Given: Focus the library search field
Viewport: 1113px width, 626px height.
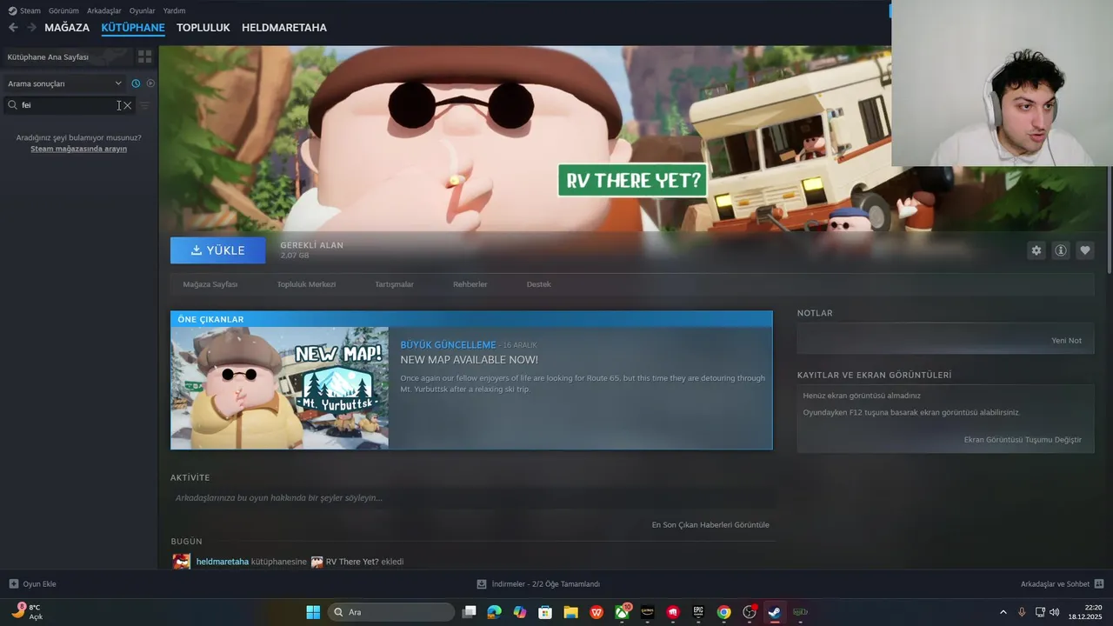Looking at the screenshot, I should (x=68, y=105).
